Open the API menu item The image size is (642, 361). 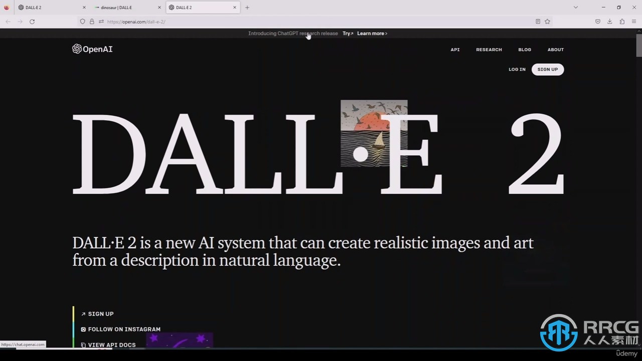tap(455, 50)
